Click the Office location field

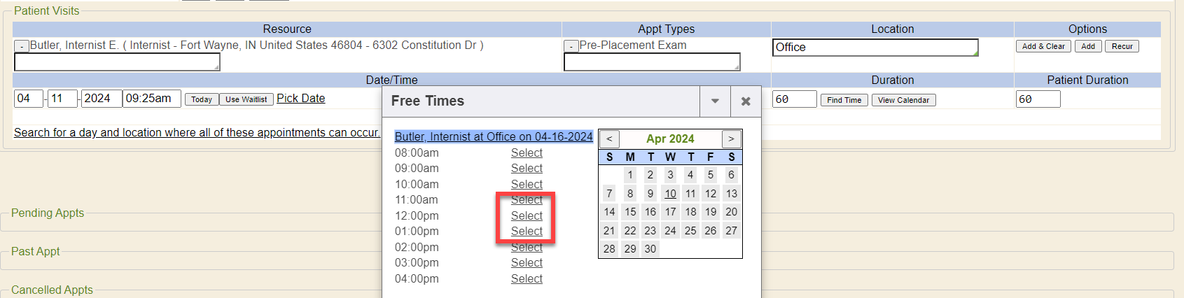coord(875,48)
